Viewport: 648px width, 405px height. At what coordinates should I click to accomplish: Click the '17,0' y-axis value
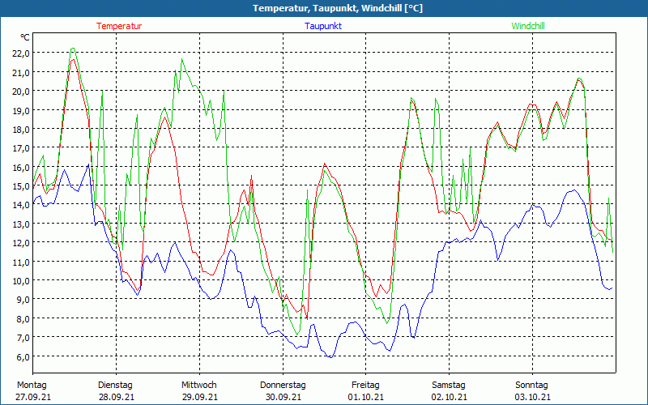point(21,148)
